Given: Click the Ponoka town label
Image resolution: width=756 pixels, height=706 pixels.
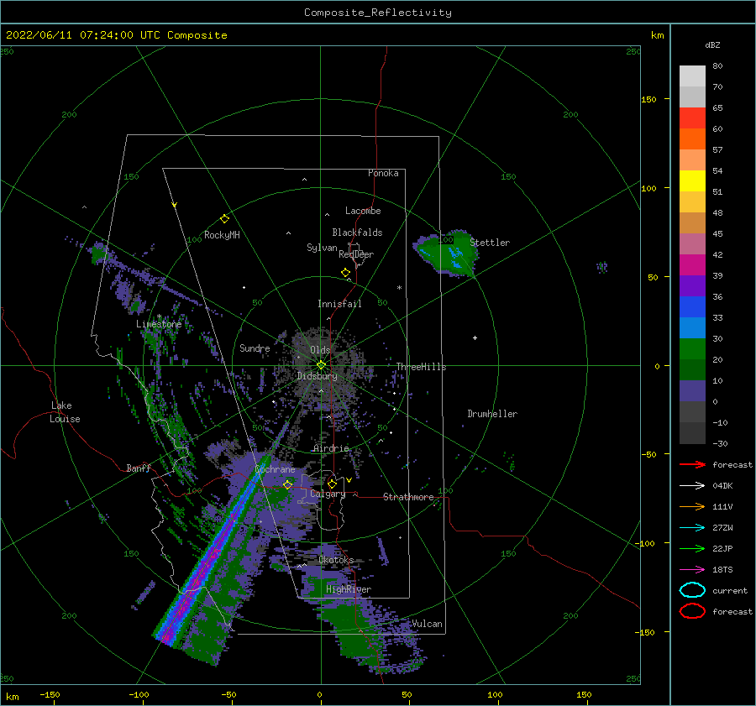Looking at the screenshot, I should (383, 173).
